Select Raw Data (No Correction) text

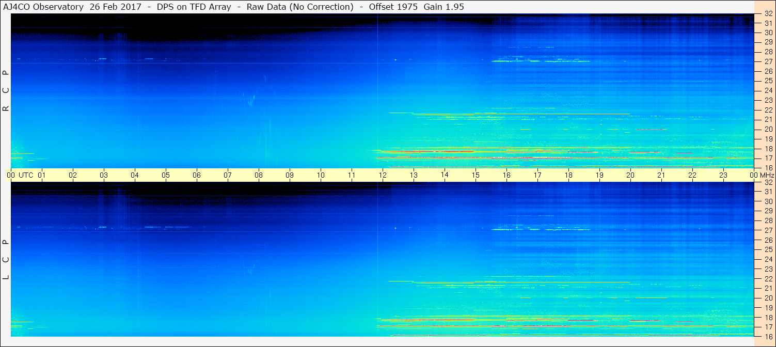(x=300, y=7)
